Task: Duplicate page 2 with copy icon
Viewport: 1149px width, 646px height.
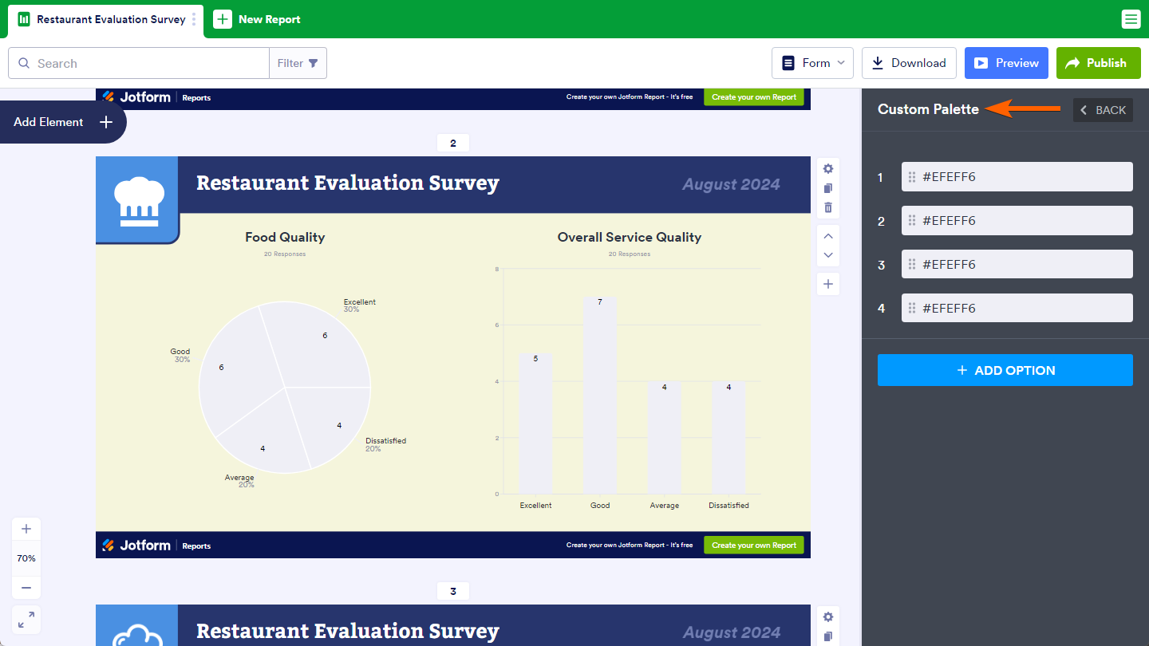Action: pos(828,188)
